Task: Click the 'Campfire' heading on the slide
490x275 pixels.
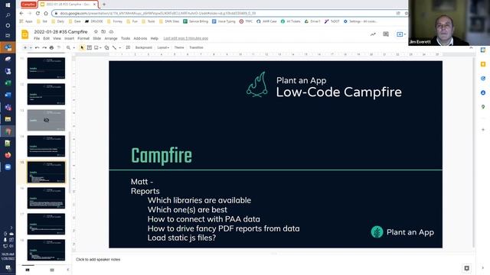Action: coord(162,156)
